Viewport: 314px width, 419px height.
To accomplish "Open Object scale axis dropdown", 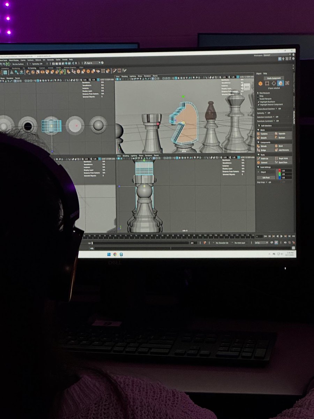I will click(x=266, y=172).
